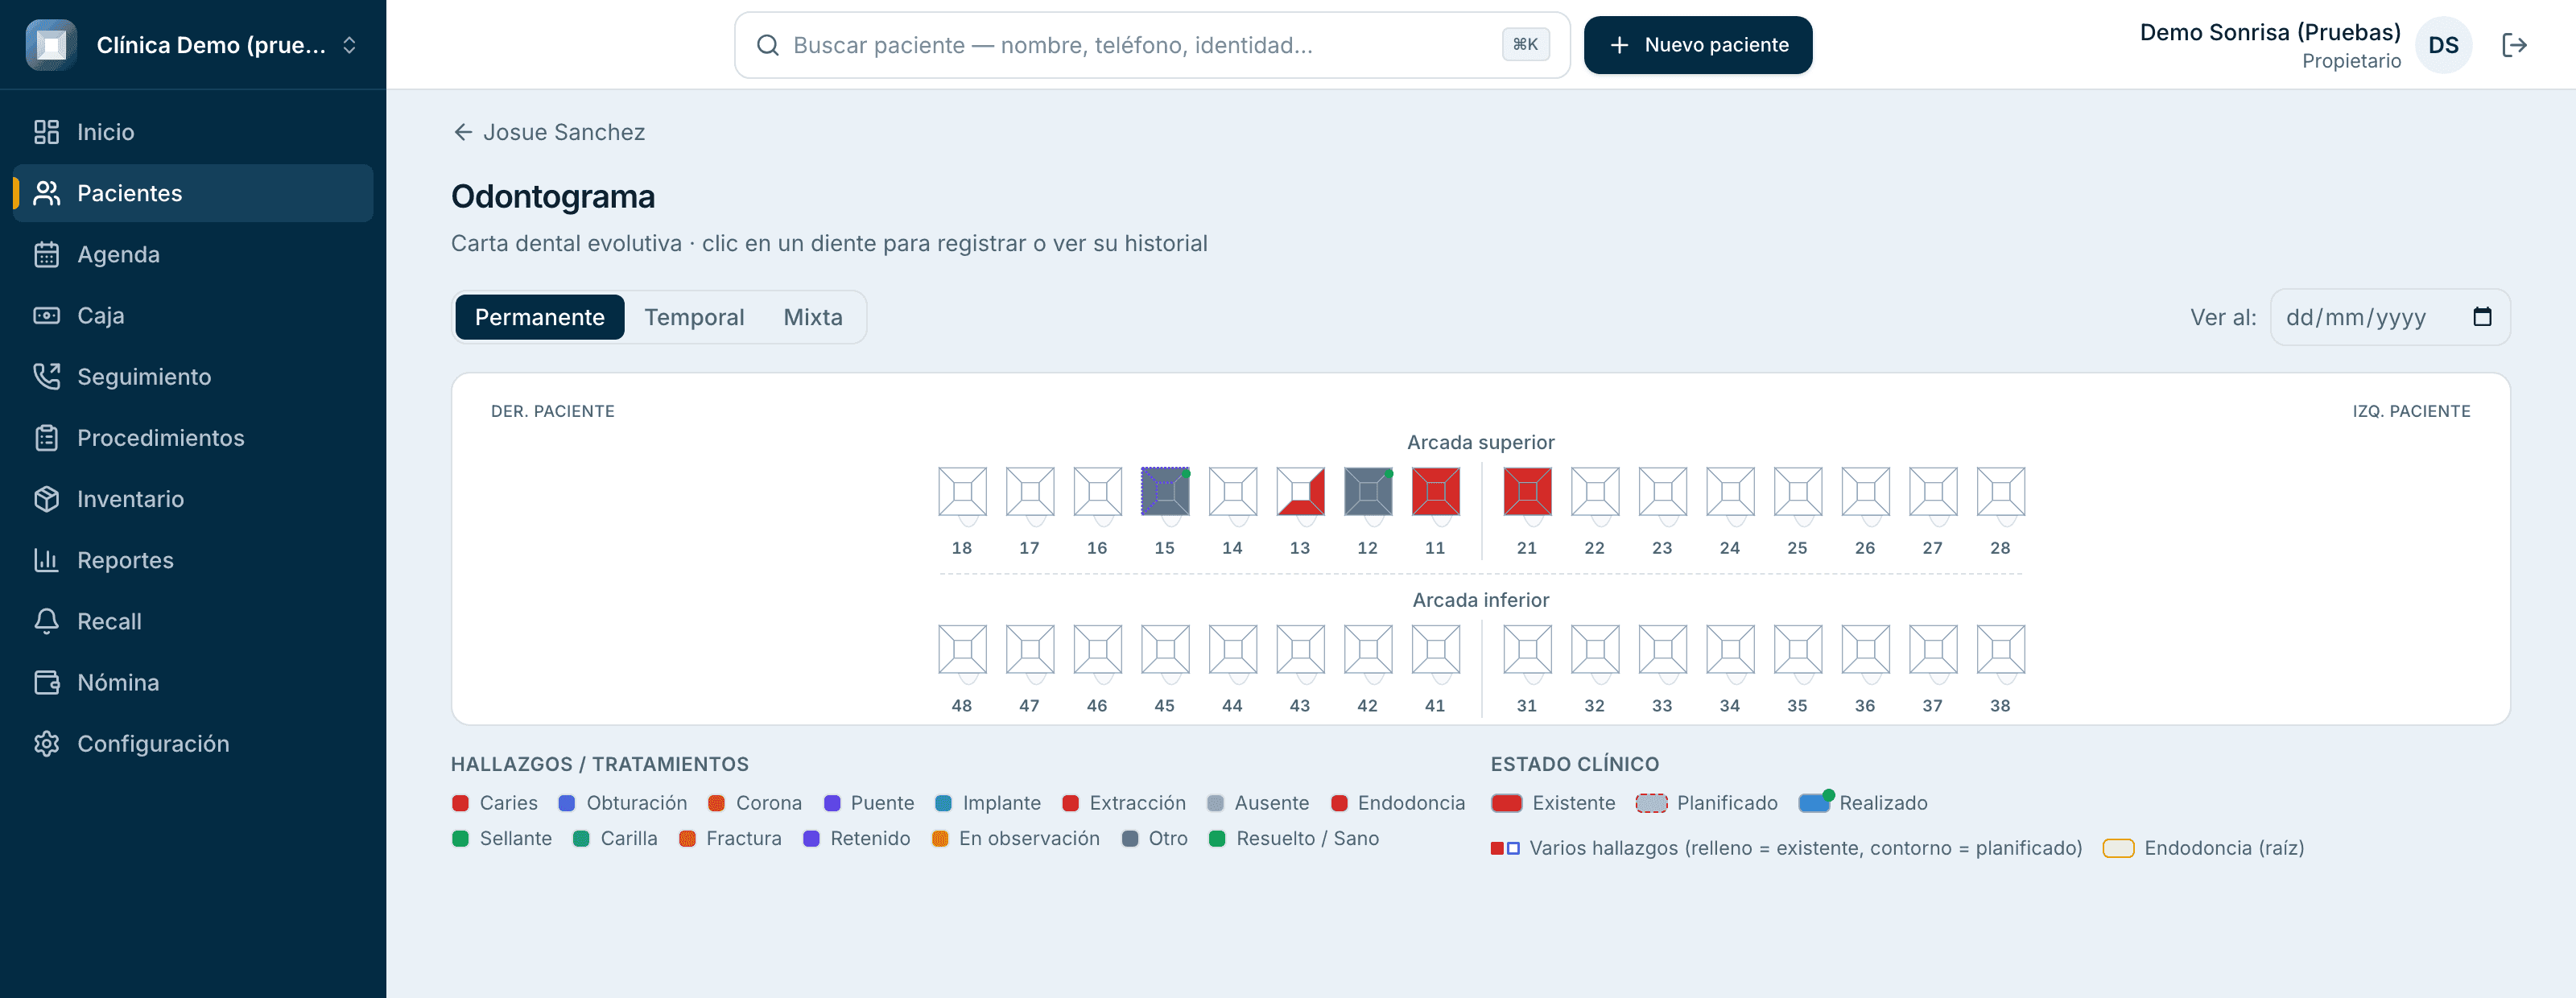Click the 'Arcada inferior' label

[1481, 600]
